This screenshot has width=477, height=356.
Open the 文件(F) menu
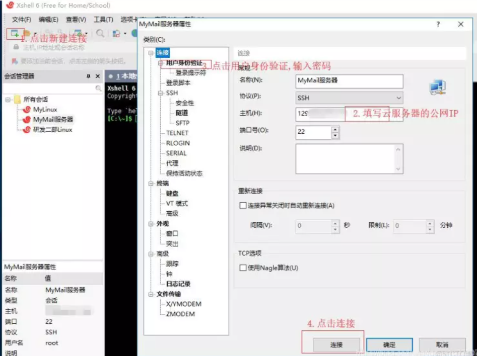point(22,20)
